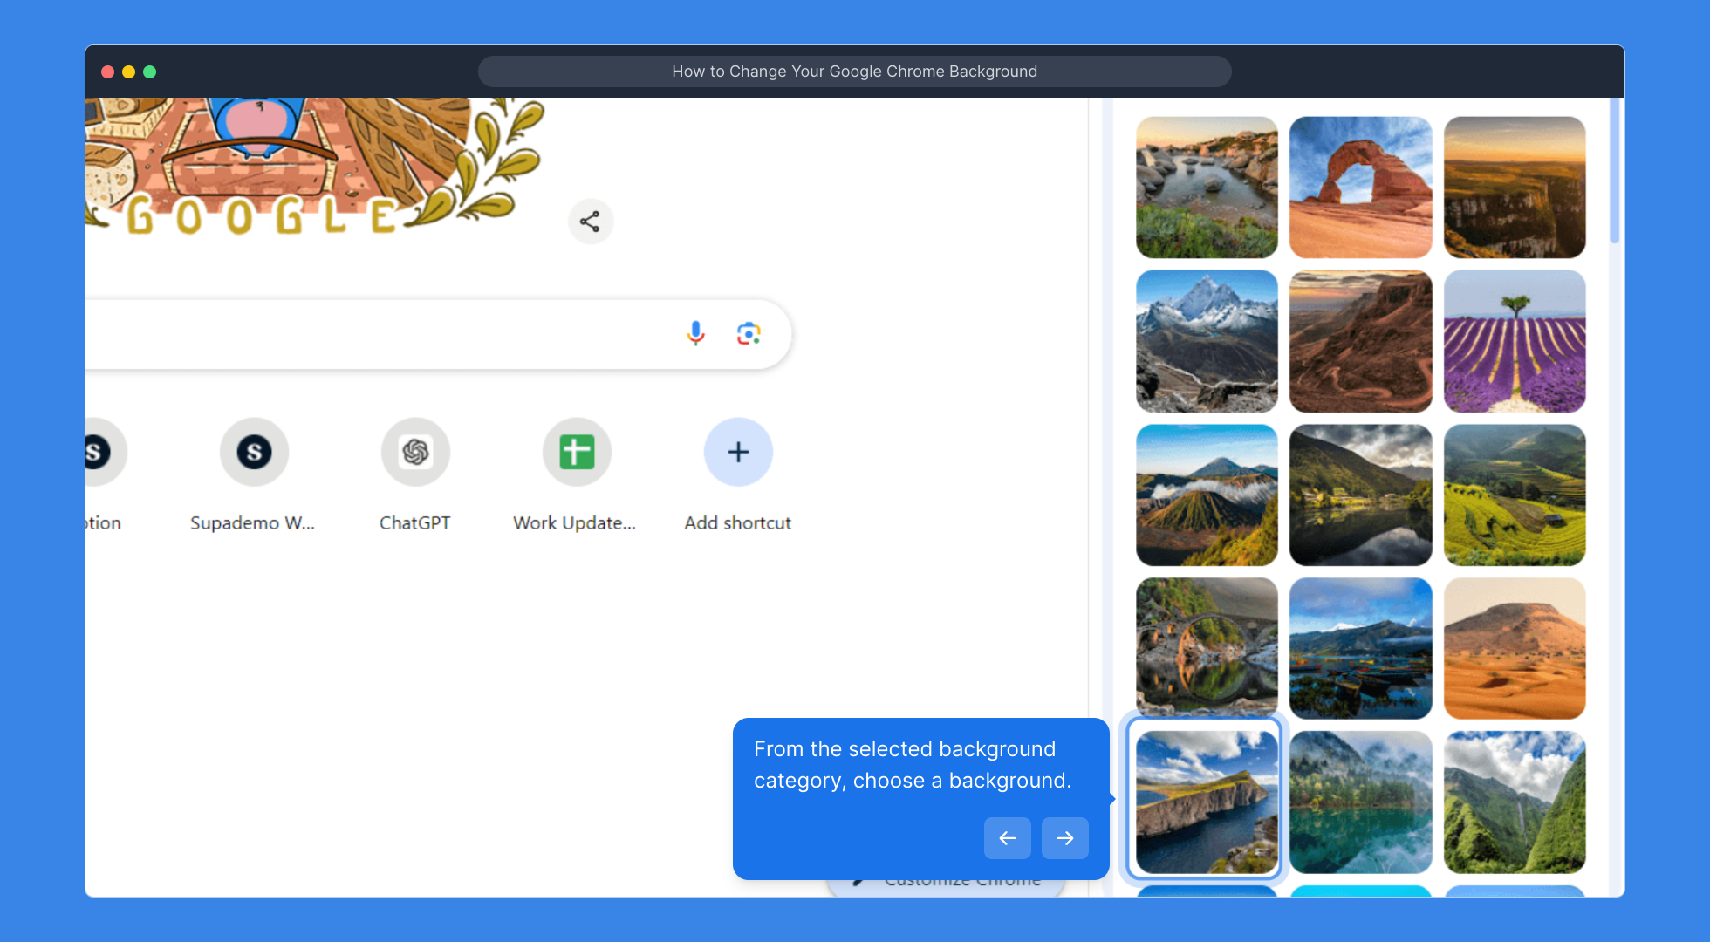The image size is (1710, 942).
Task: Open the Supademo W... shortcut icon
Action: pos(254,452)
